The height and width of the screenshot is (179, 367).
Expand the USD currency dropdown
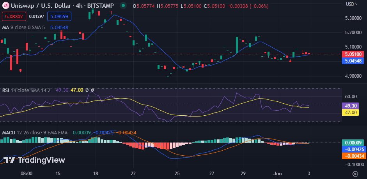click(352, 4)
